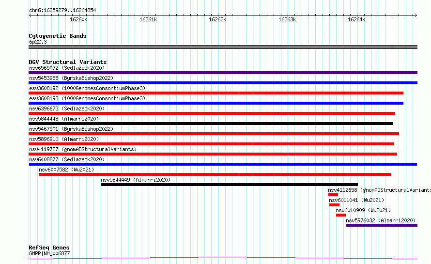Viewport: 431px width, 264px height.
Task: Select the black nsv5844448 variant bar
Action: (x=211, y=124)
